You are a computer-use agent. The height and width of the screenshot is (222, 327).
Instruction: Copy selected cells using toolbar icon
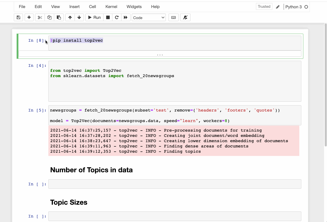coord(49,17)
